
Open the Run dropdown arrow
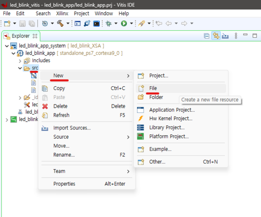(132, 24)
